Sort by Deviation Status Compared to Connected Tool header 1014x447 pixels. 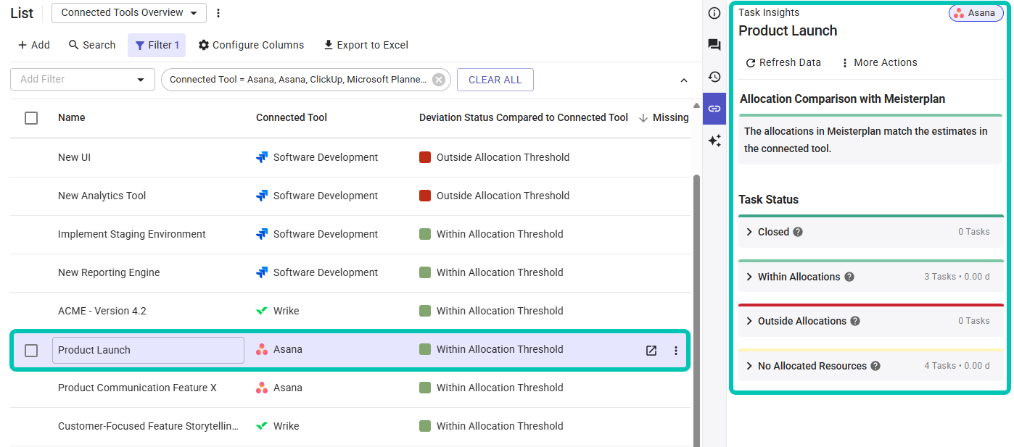[524, 117]
